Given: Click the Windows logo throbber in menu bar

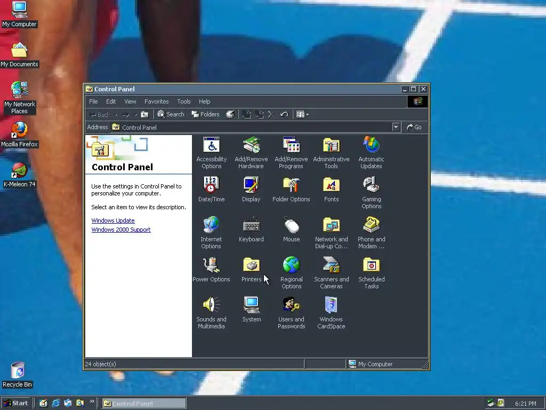Looking at the screenshot, I should coord(417,101).
